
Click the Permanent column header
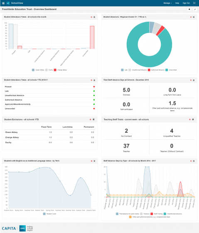tap(89, 127)
